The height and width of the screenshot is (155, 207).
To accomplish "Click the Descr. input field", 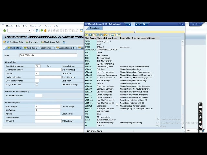I will tap(48, 55).
